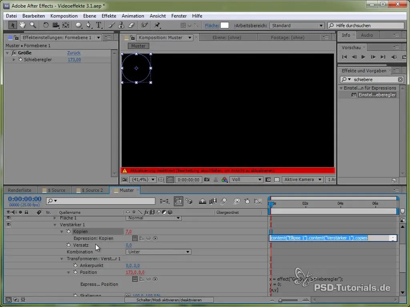Select the Unified Camera tool
Image resolution: width=410 pixels, height=307 pixels.
pyautogui.click(x=56, y=25)
